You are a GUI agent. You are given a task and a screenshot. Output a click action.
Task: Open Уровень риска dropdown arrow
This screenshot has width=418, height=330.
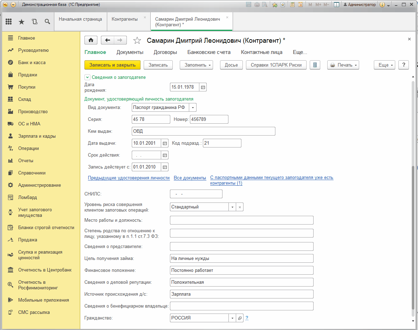coord(232,207)
